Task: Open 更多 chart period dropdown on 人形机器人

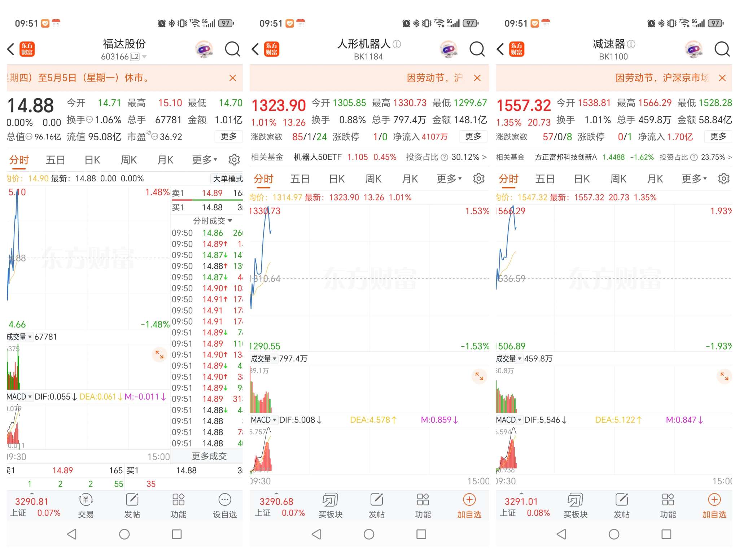Action: 449,179
